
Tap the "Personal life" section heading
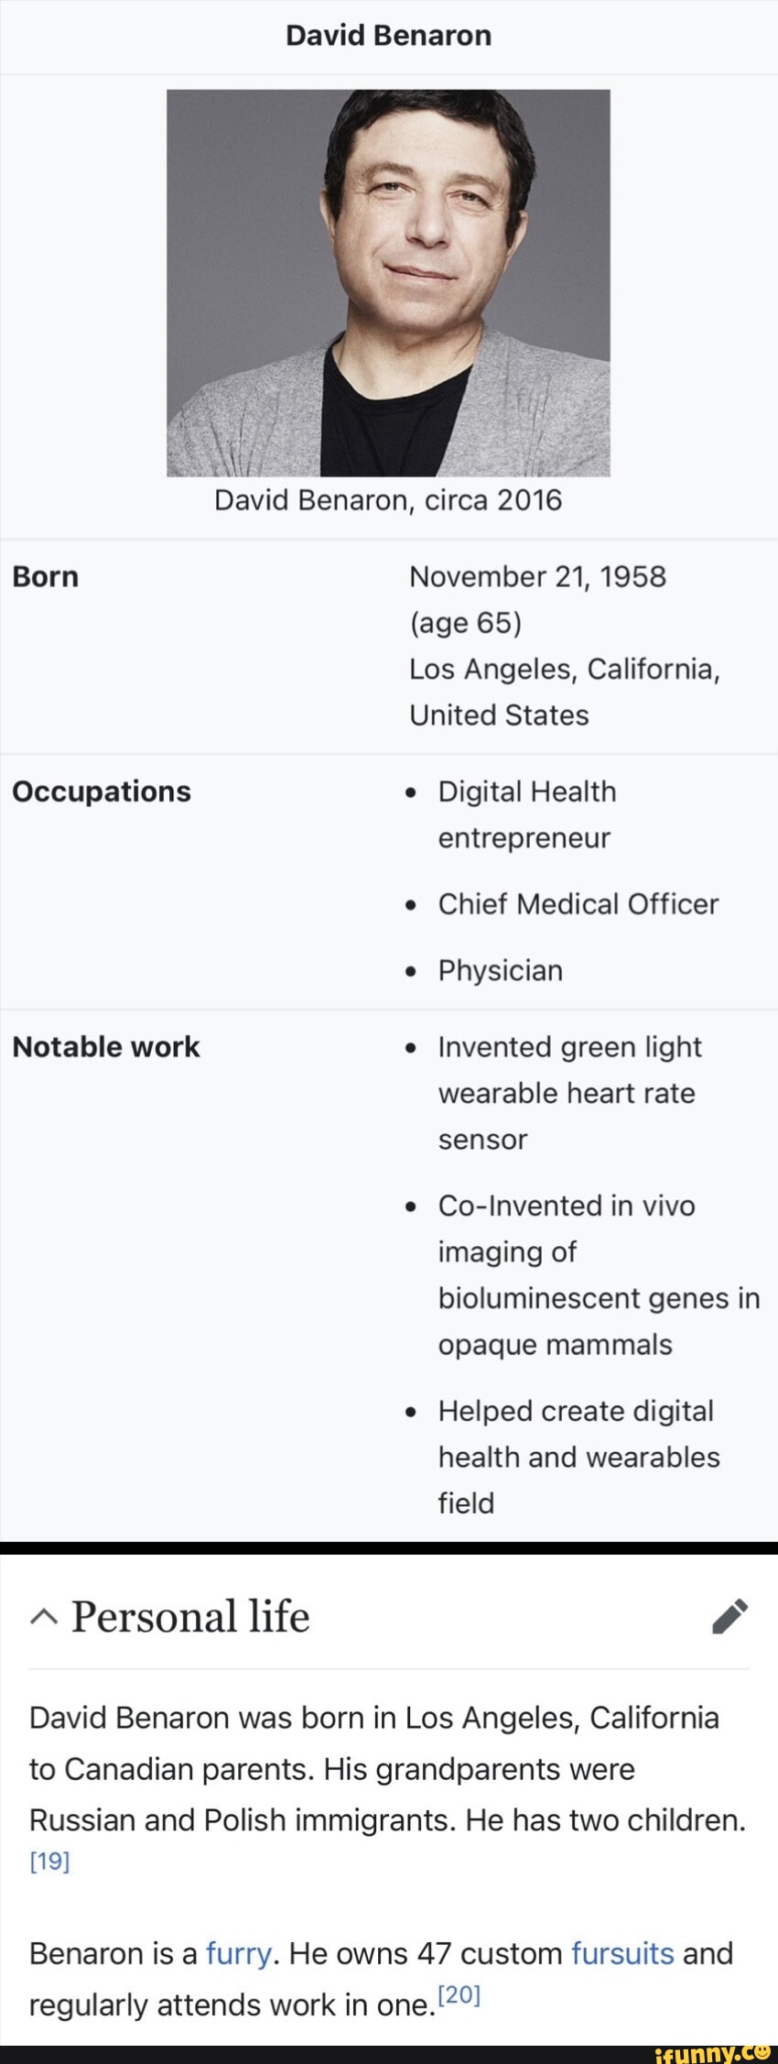(x=190, y=1617)
